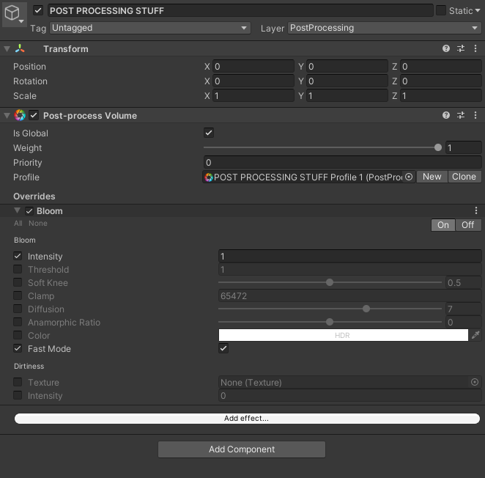Toggle the Bloom effect enabled checkbox
The height and width of the screenshot is (478, 485).
[x=29, y=211]
